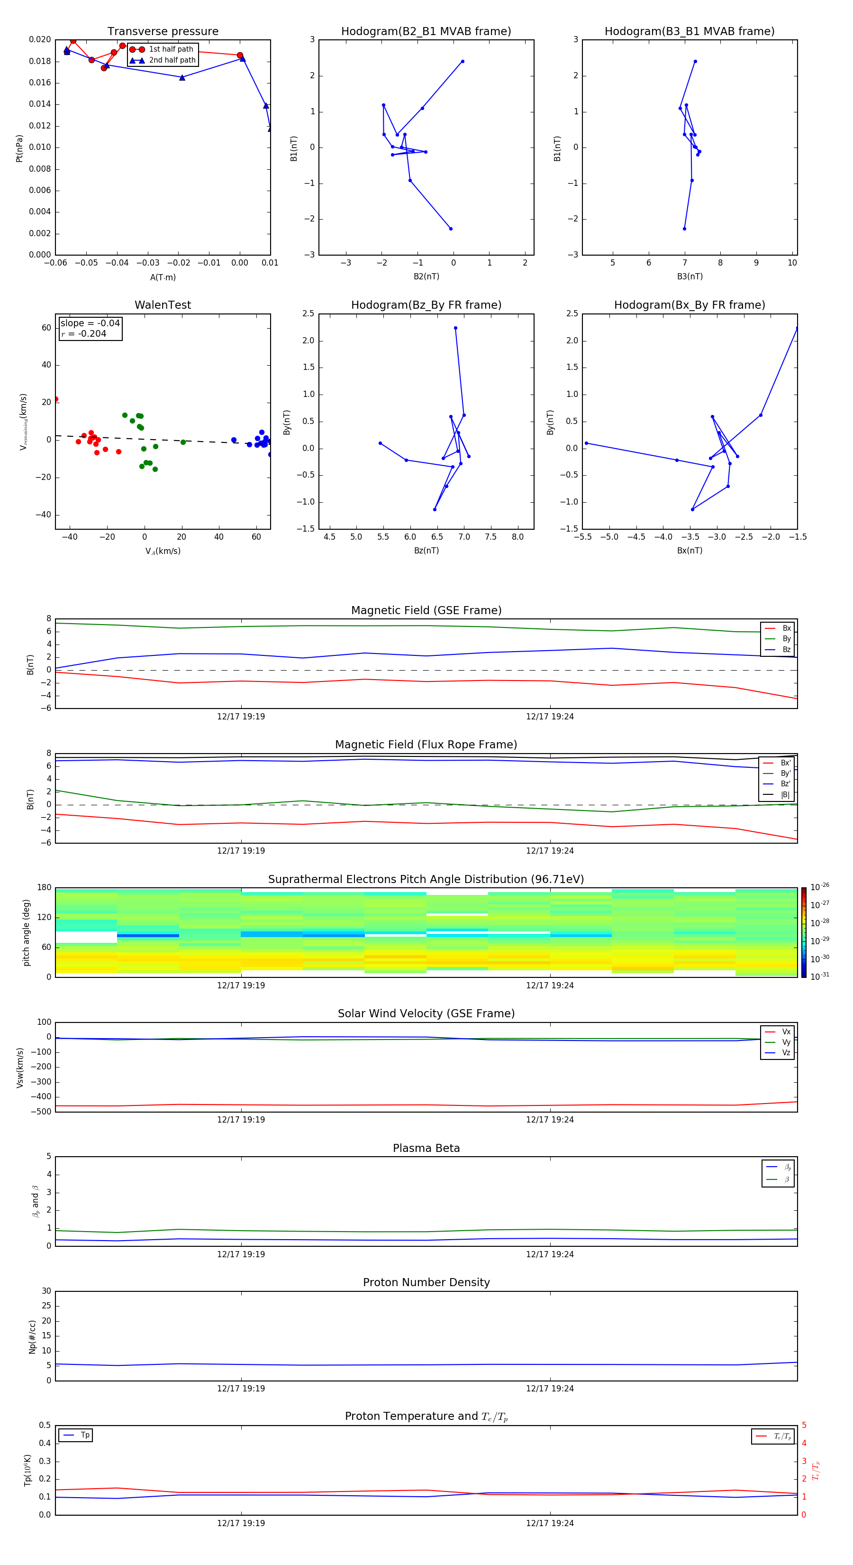Click the Suprathermal Electrons Pitch Angle Distribution title
This screenshot has height=1565, width=853.
coord(426,880)
